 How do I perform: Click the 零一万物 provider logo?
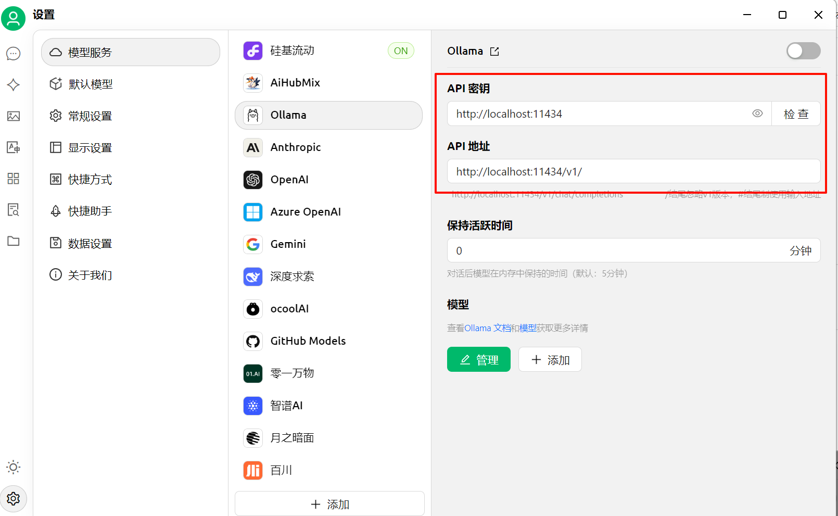point(253,374)
